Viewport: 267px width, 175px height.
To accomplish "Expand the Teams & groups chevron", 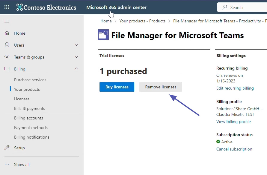I will pyautogui.click(x=76, y=57).
